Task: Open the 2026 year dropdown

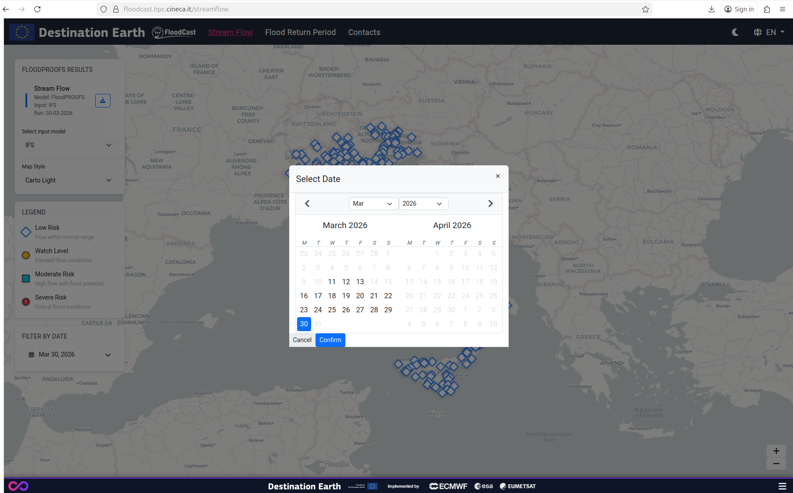Action: 423,204
